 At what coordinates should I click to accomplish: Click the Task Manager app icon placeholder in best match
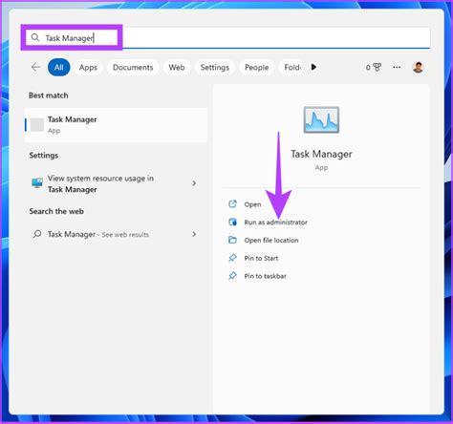pyautogui.click(x=37, y=124)
